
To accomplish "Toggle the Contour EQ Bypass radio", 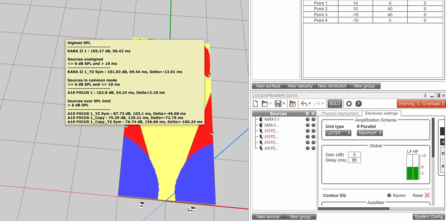I will point(389,195).
